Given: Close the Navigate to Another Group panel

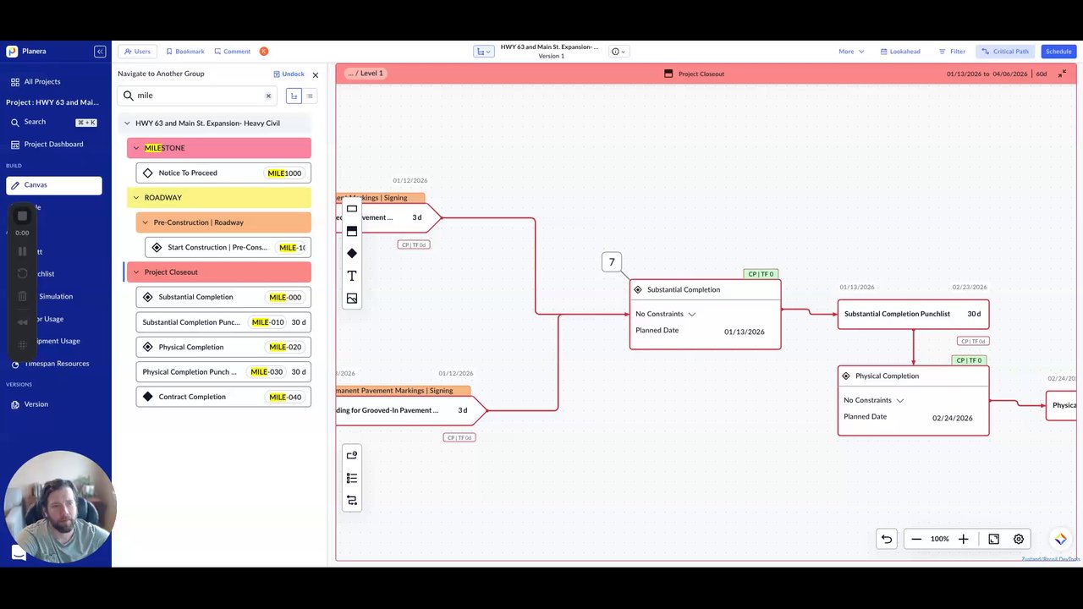Looking at the screenshot, I should pyautogui.click(x=316, y=75).
